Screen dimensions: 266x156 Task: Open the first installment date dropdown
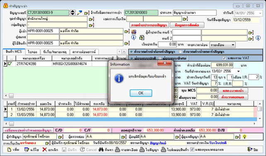pyautogui.click(x=238, y=71)
